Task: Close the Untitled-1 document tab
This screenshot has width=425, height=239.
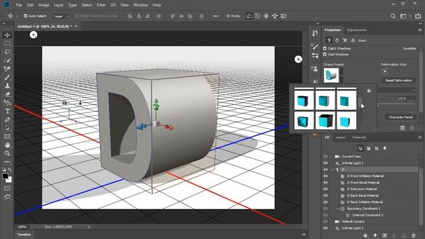Action: (76, 27)
